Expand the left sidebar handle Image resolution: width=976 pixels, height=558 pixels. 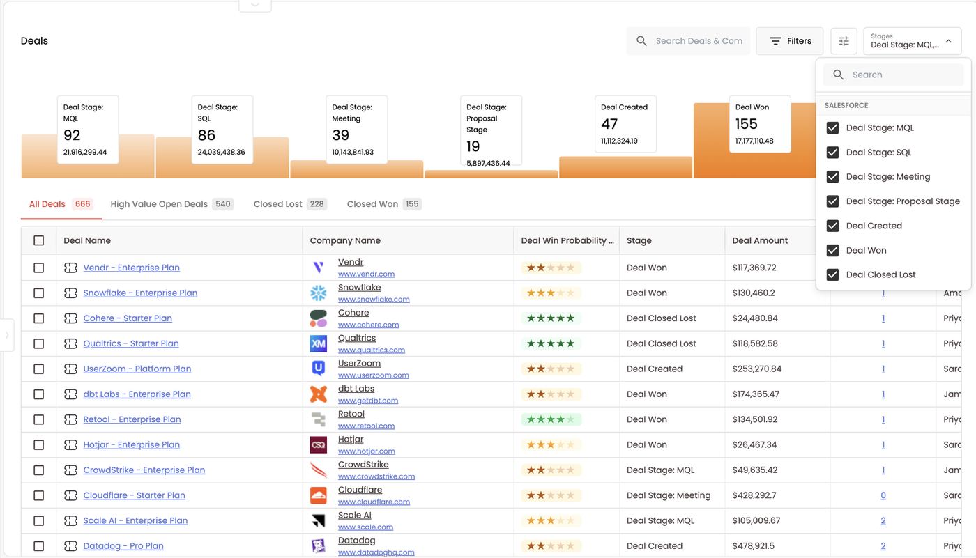(6, 335)
